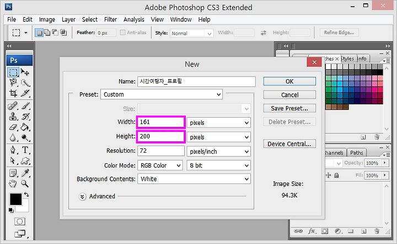Open the Resolution units dropdown pixels/inch
This screenshot has height=244, width=397.
coord(218,151)
